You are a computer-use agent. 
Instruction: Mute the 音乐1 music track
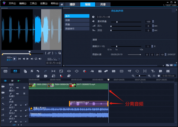tap(16, 111)
